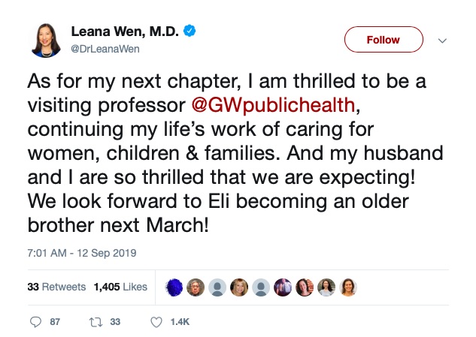This screenshot has height=337, width=476.
Task: Click the last liker avatar in row
Action: 348,287
